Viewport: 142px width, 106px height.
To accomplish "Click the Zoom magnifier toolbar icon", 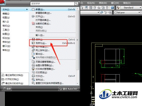I will (x=82, y=8).
